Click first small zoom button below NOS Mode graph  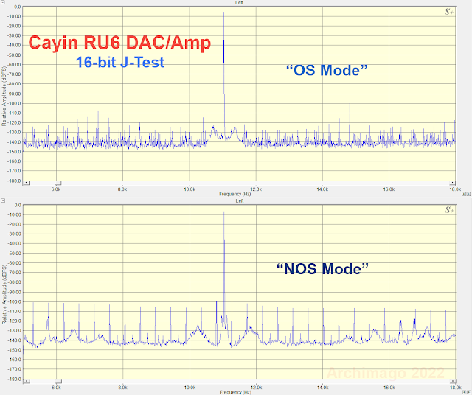pyautogui.click(x=464, y=392)
